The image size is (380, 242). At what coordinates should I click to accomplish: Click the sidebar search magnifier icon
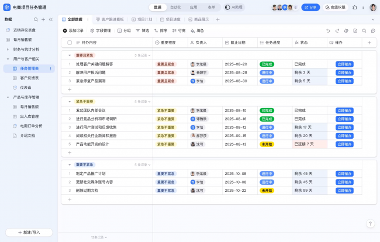coord(35,19)
